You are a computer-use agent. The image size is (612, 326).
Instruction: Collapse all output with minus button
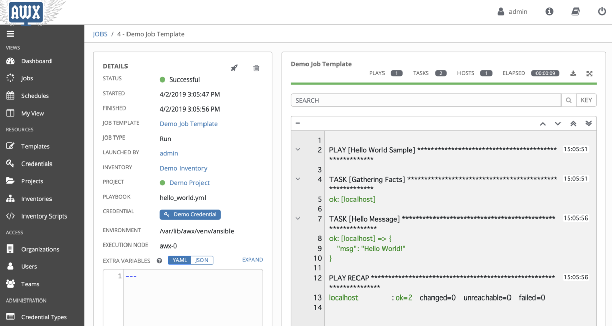pos(298,123)
